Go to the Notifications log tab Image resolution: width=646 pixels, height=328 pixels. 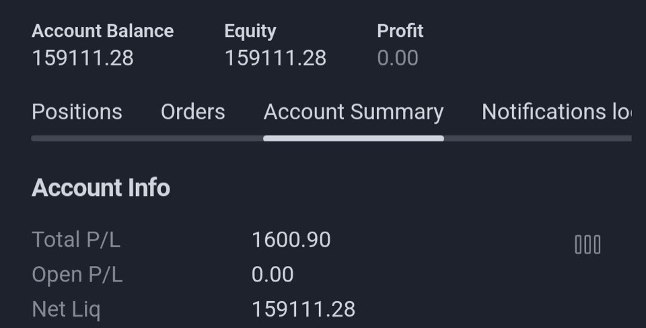click(x=557, y=112)
